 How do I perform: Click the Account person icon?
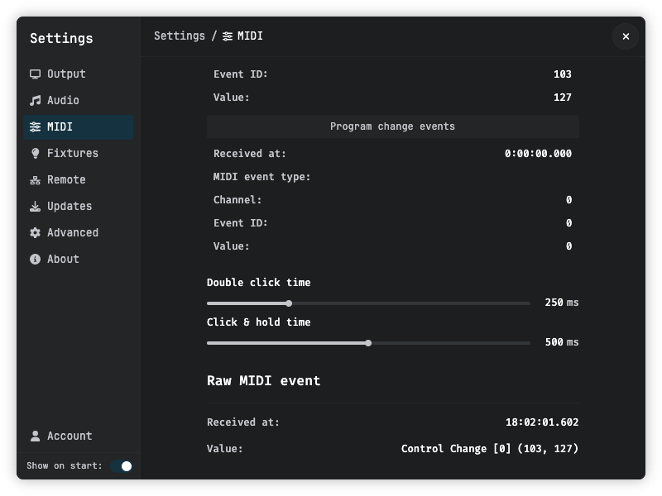[35, 436]
